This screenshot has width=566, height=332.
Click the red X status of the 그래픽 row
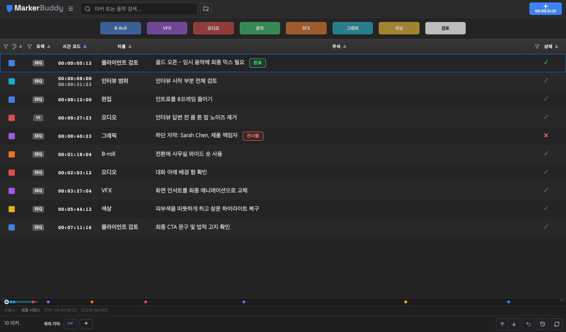click(x=546, y=136)
